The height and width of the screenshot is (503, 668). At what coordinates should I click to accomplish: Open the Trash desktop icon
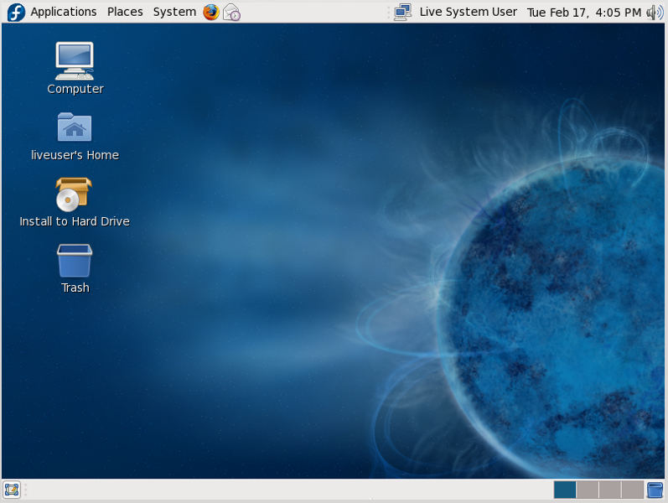pos(75,261)
